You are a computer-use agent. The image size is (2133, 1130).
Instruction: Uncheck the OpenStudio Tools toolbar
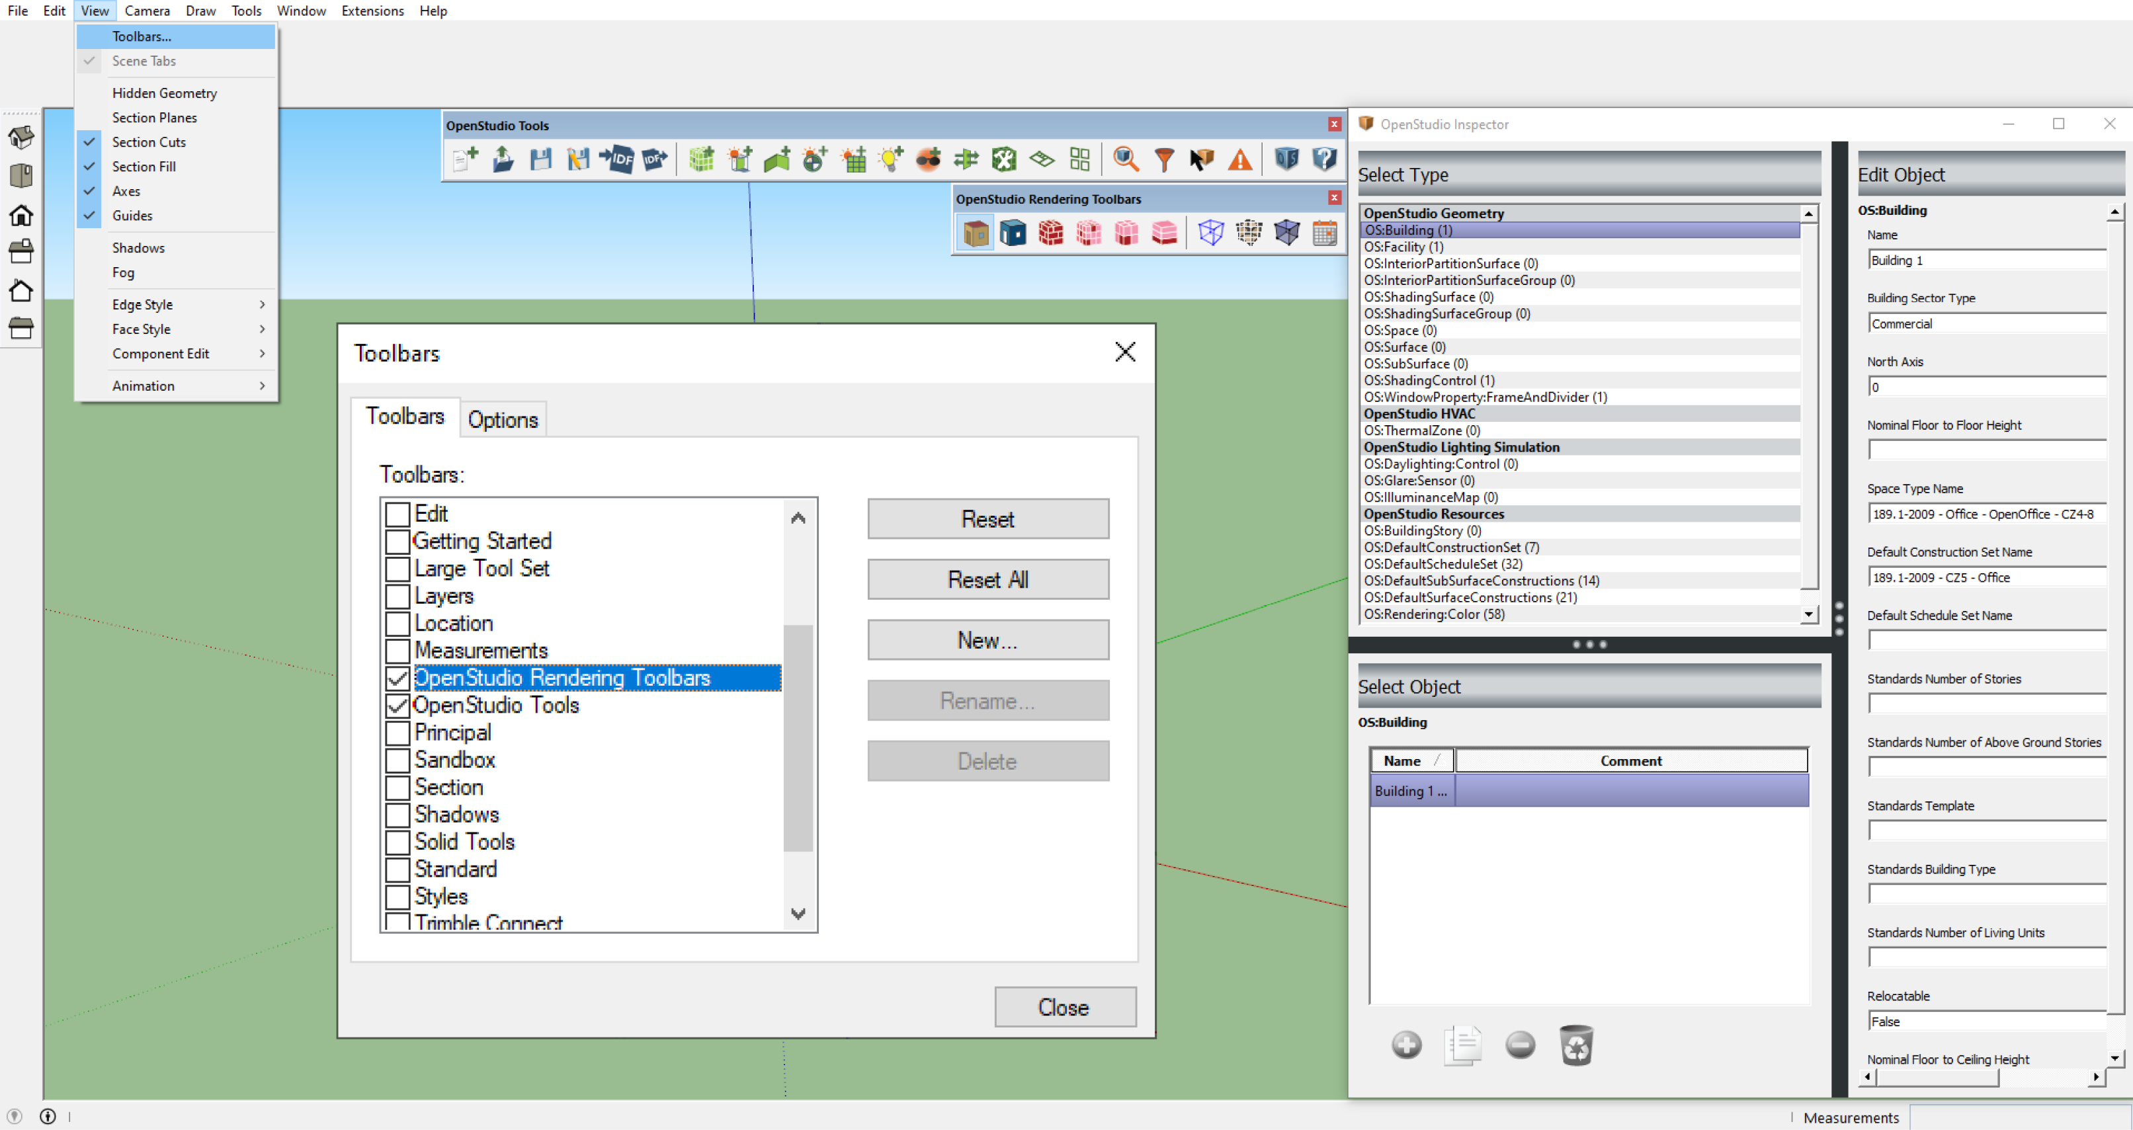pos(398,706)
